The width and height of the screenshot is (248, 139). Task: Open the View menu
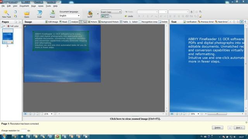tap(15, 6)
